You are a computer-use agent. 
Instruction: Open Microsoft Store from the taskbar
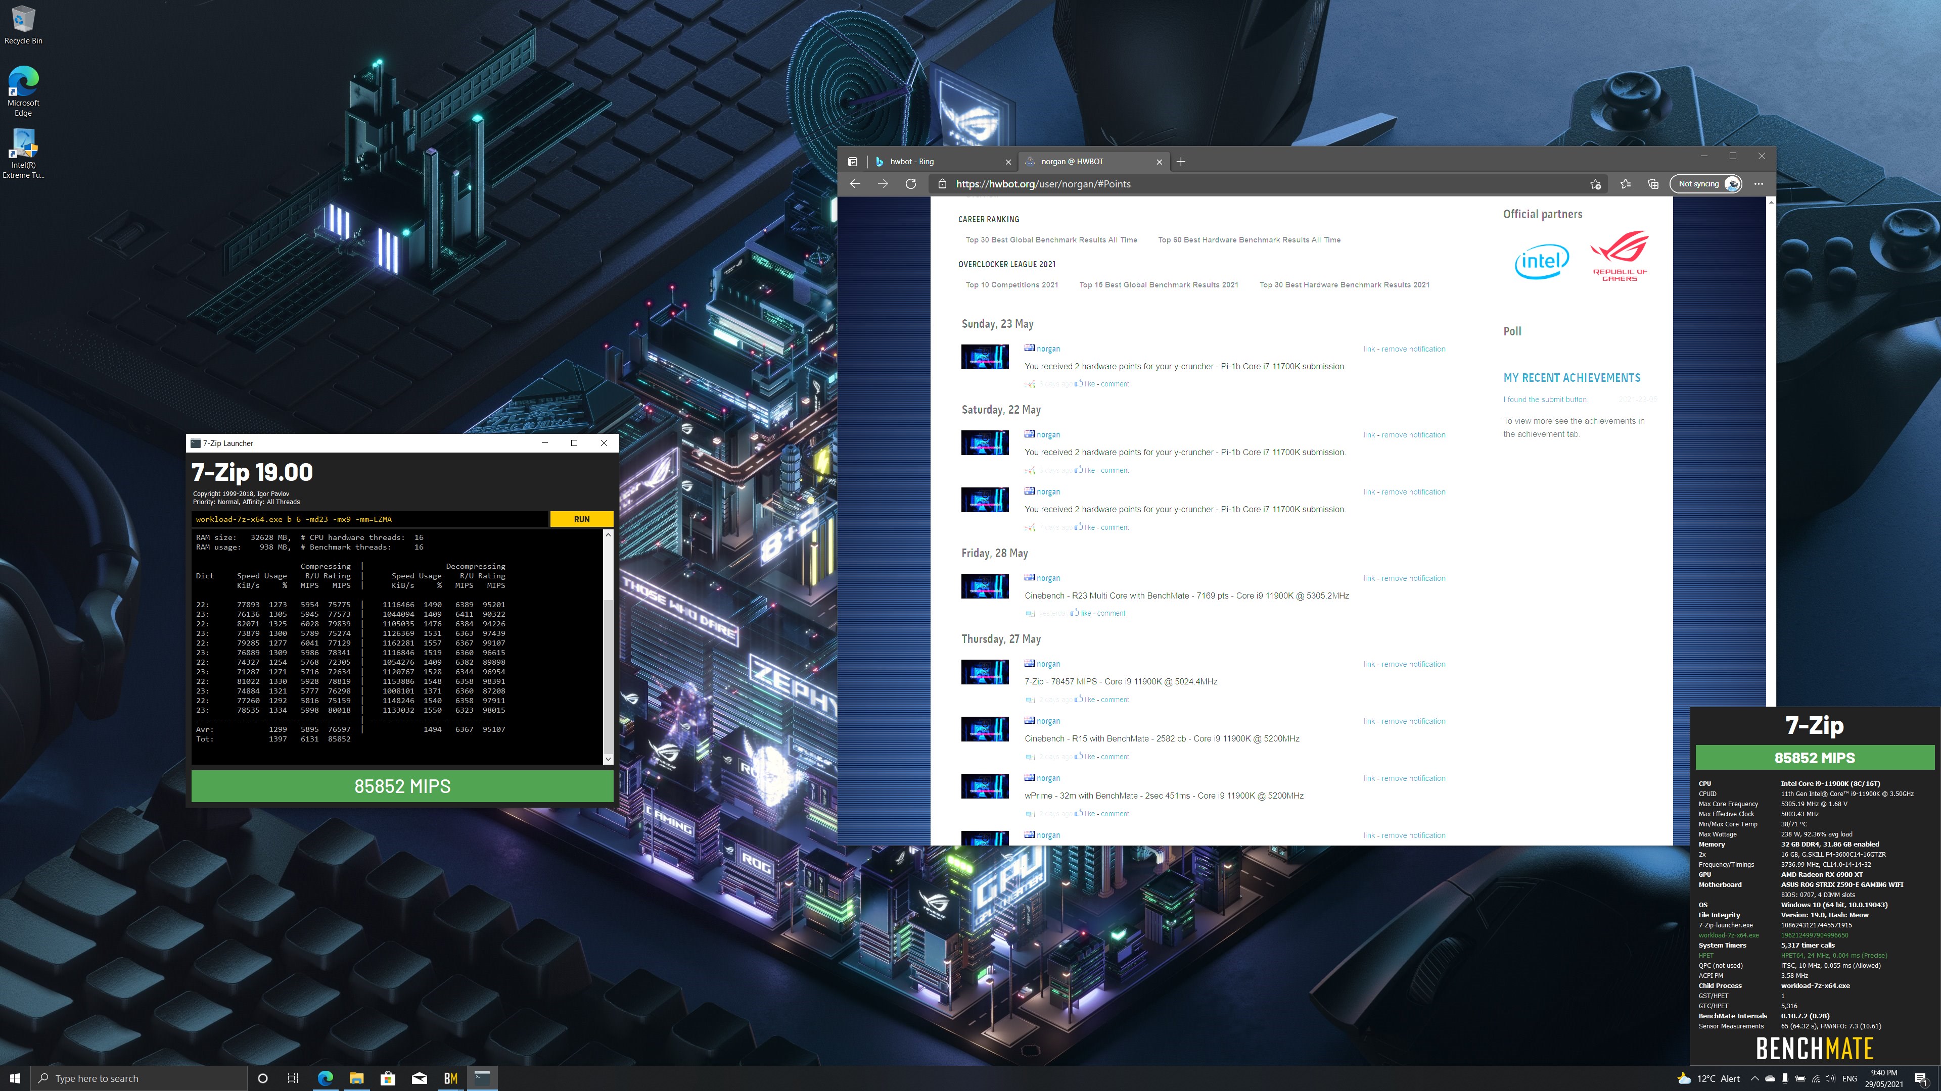point(387,1078)
